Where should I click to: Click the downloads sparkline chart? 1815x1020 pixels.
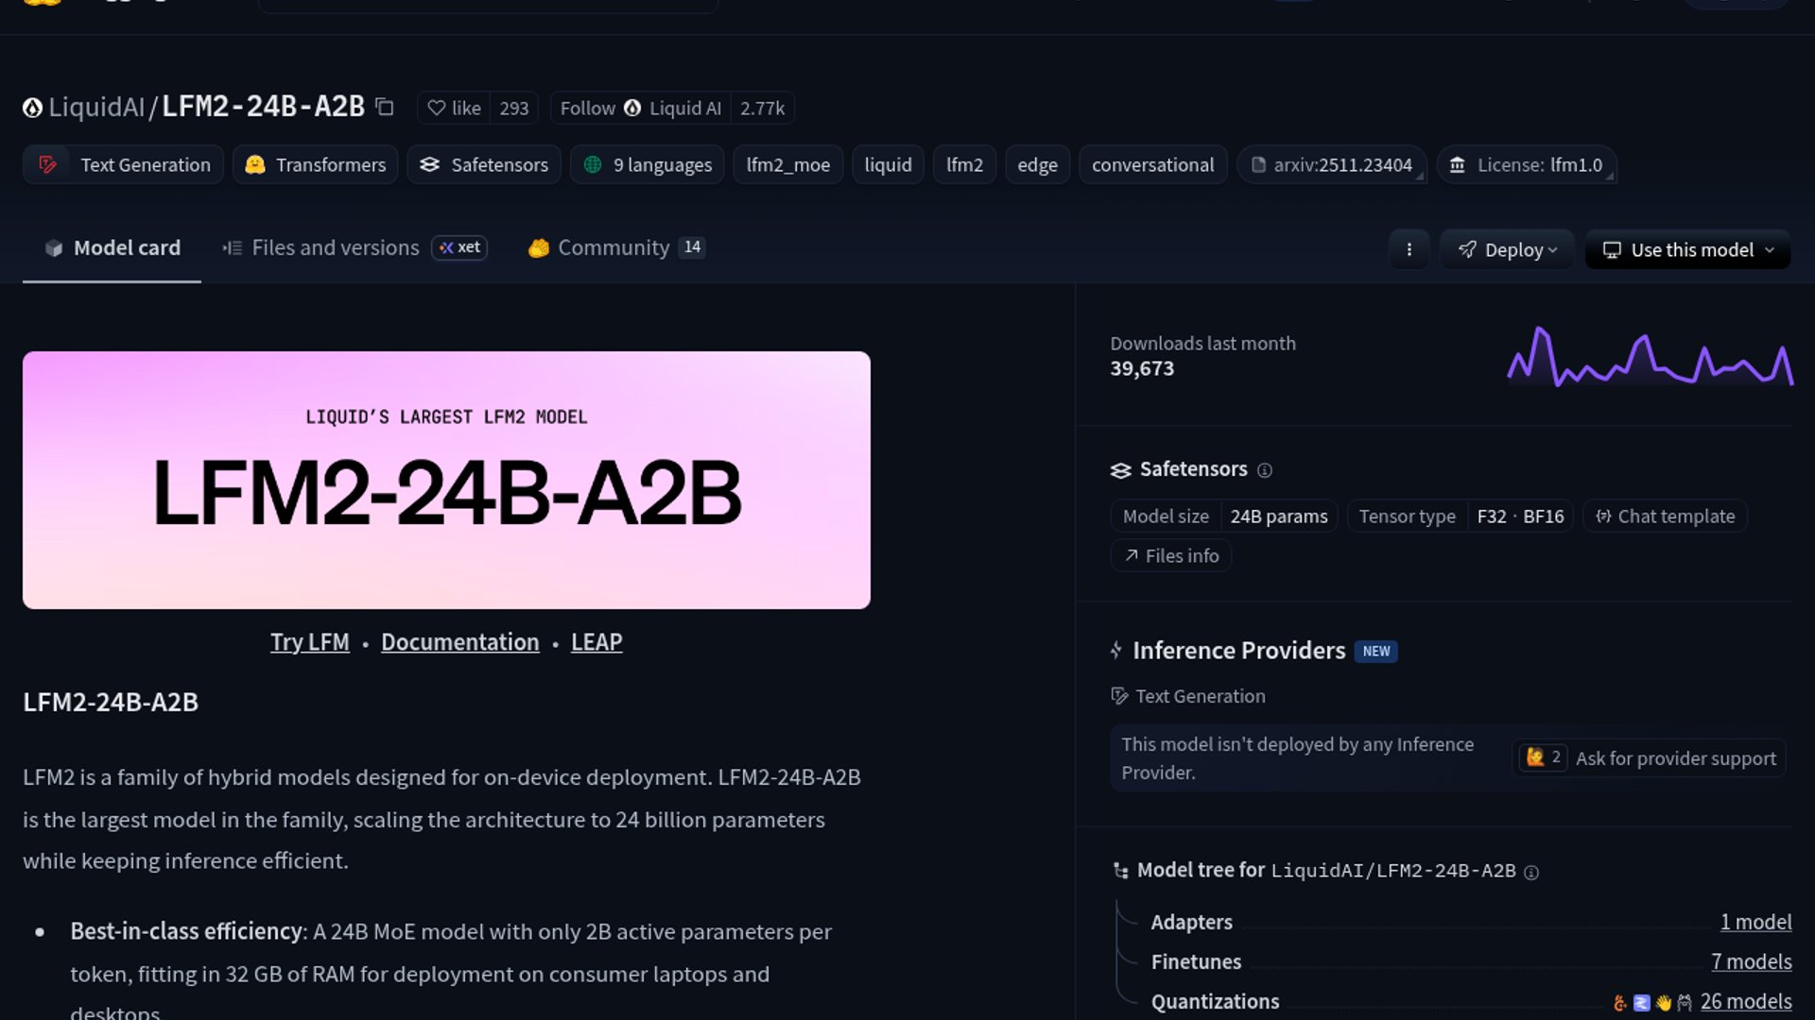click(1650, 357)
